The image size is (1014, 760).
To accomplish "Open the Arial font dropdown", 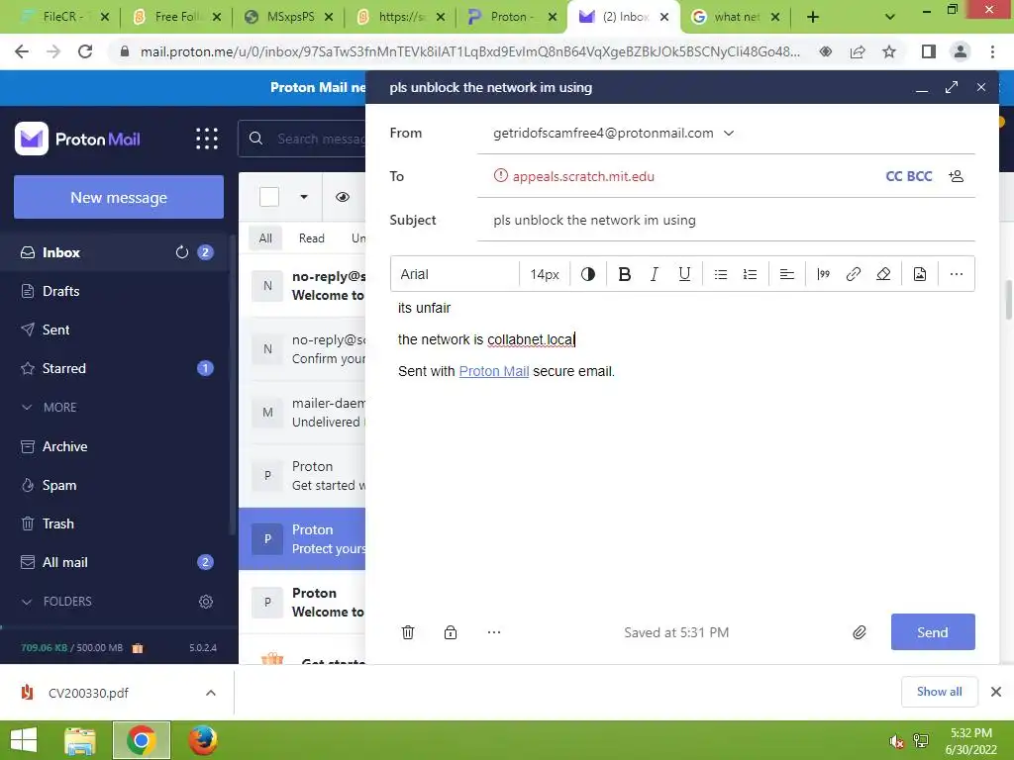I will tap(455, 274).
